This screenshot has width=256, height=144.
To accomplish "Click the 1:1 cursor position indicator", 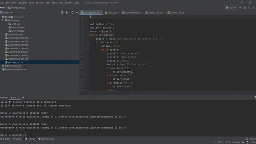I will (x=215, y=142).
